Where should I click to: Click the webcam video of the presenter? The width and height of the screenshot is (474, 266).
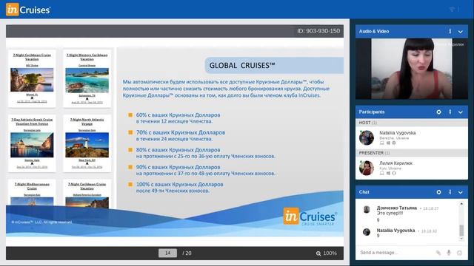click(412, 69)
